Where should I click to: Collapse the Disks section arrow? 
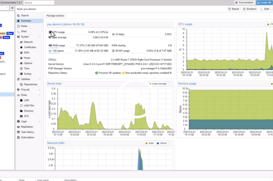pyautogui.click(x=40, y=95)
